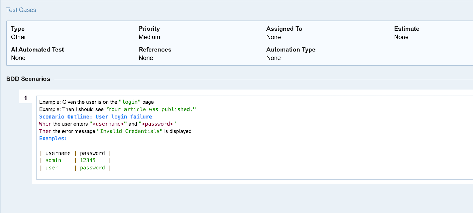
Task: Click the Priority field label
Action: tap(149, 29)
